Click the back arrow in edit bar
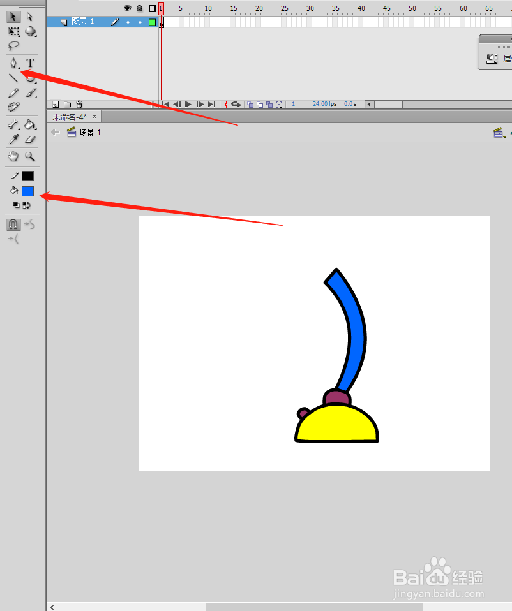Screen dimensions: 512x611 56,133
